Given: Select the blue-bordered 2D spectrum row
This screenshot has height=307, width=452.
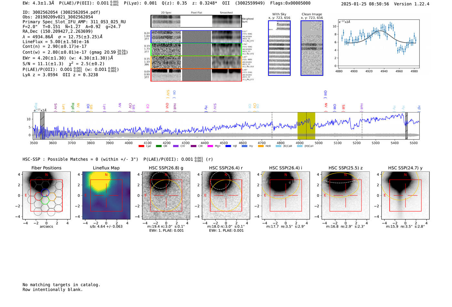Looking at the screenshot, I should point(196,37).
